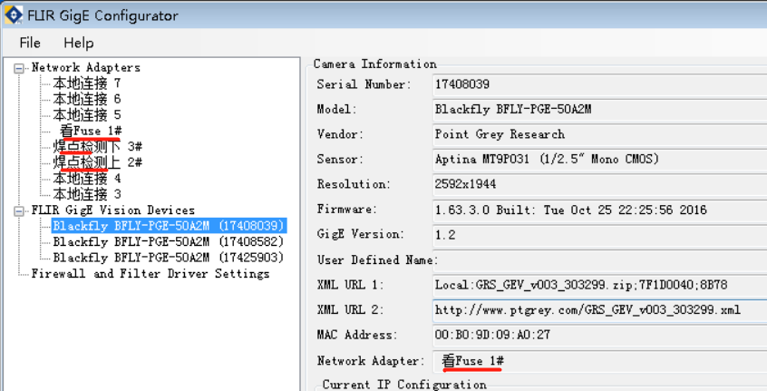This screenshot has height=391, width=767.
Task: Select adapter 焊点检测下 3#
Action: 97,147
